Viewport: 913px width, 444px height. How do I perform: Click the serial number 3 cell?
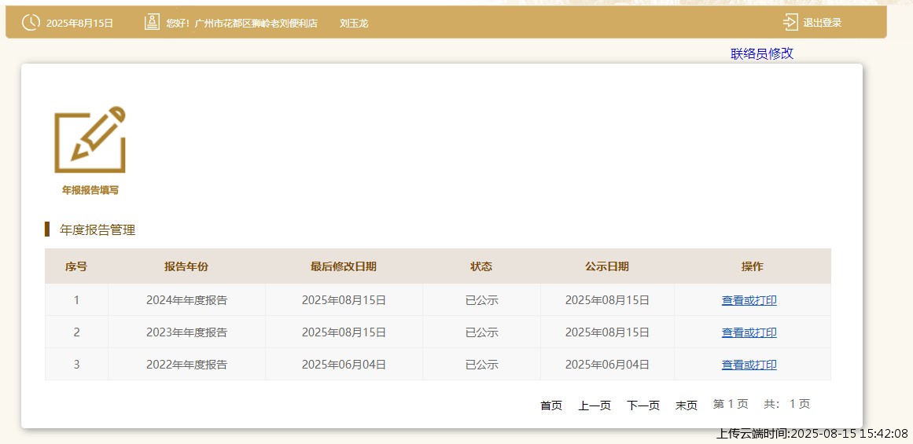(76, 365)
